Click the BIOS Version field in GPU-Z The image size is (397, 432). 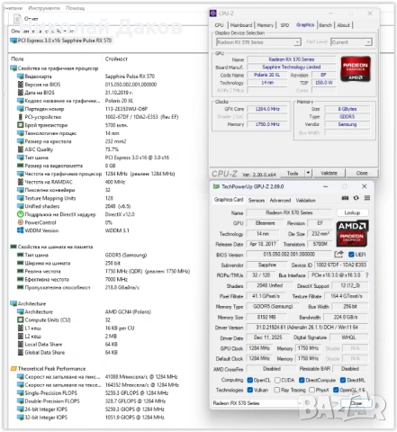[289, 255]
